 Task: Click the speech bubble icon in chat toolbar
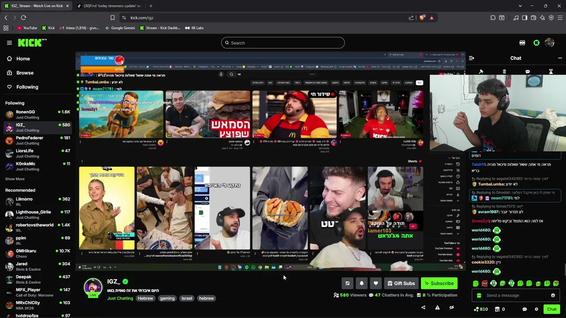click(x=528, y=72)
